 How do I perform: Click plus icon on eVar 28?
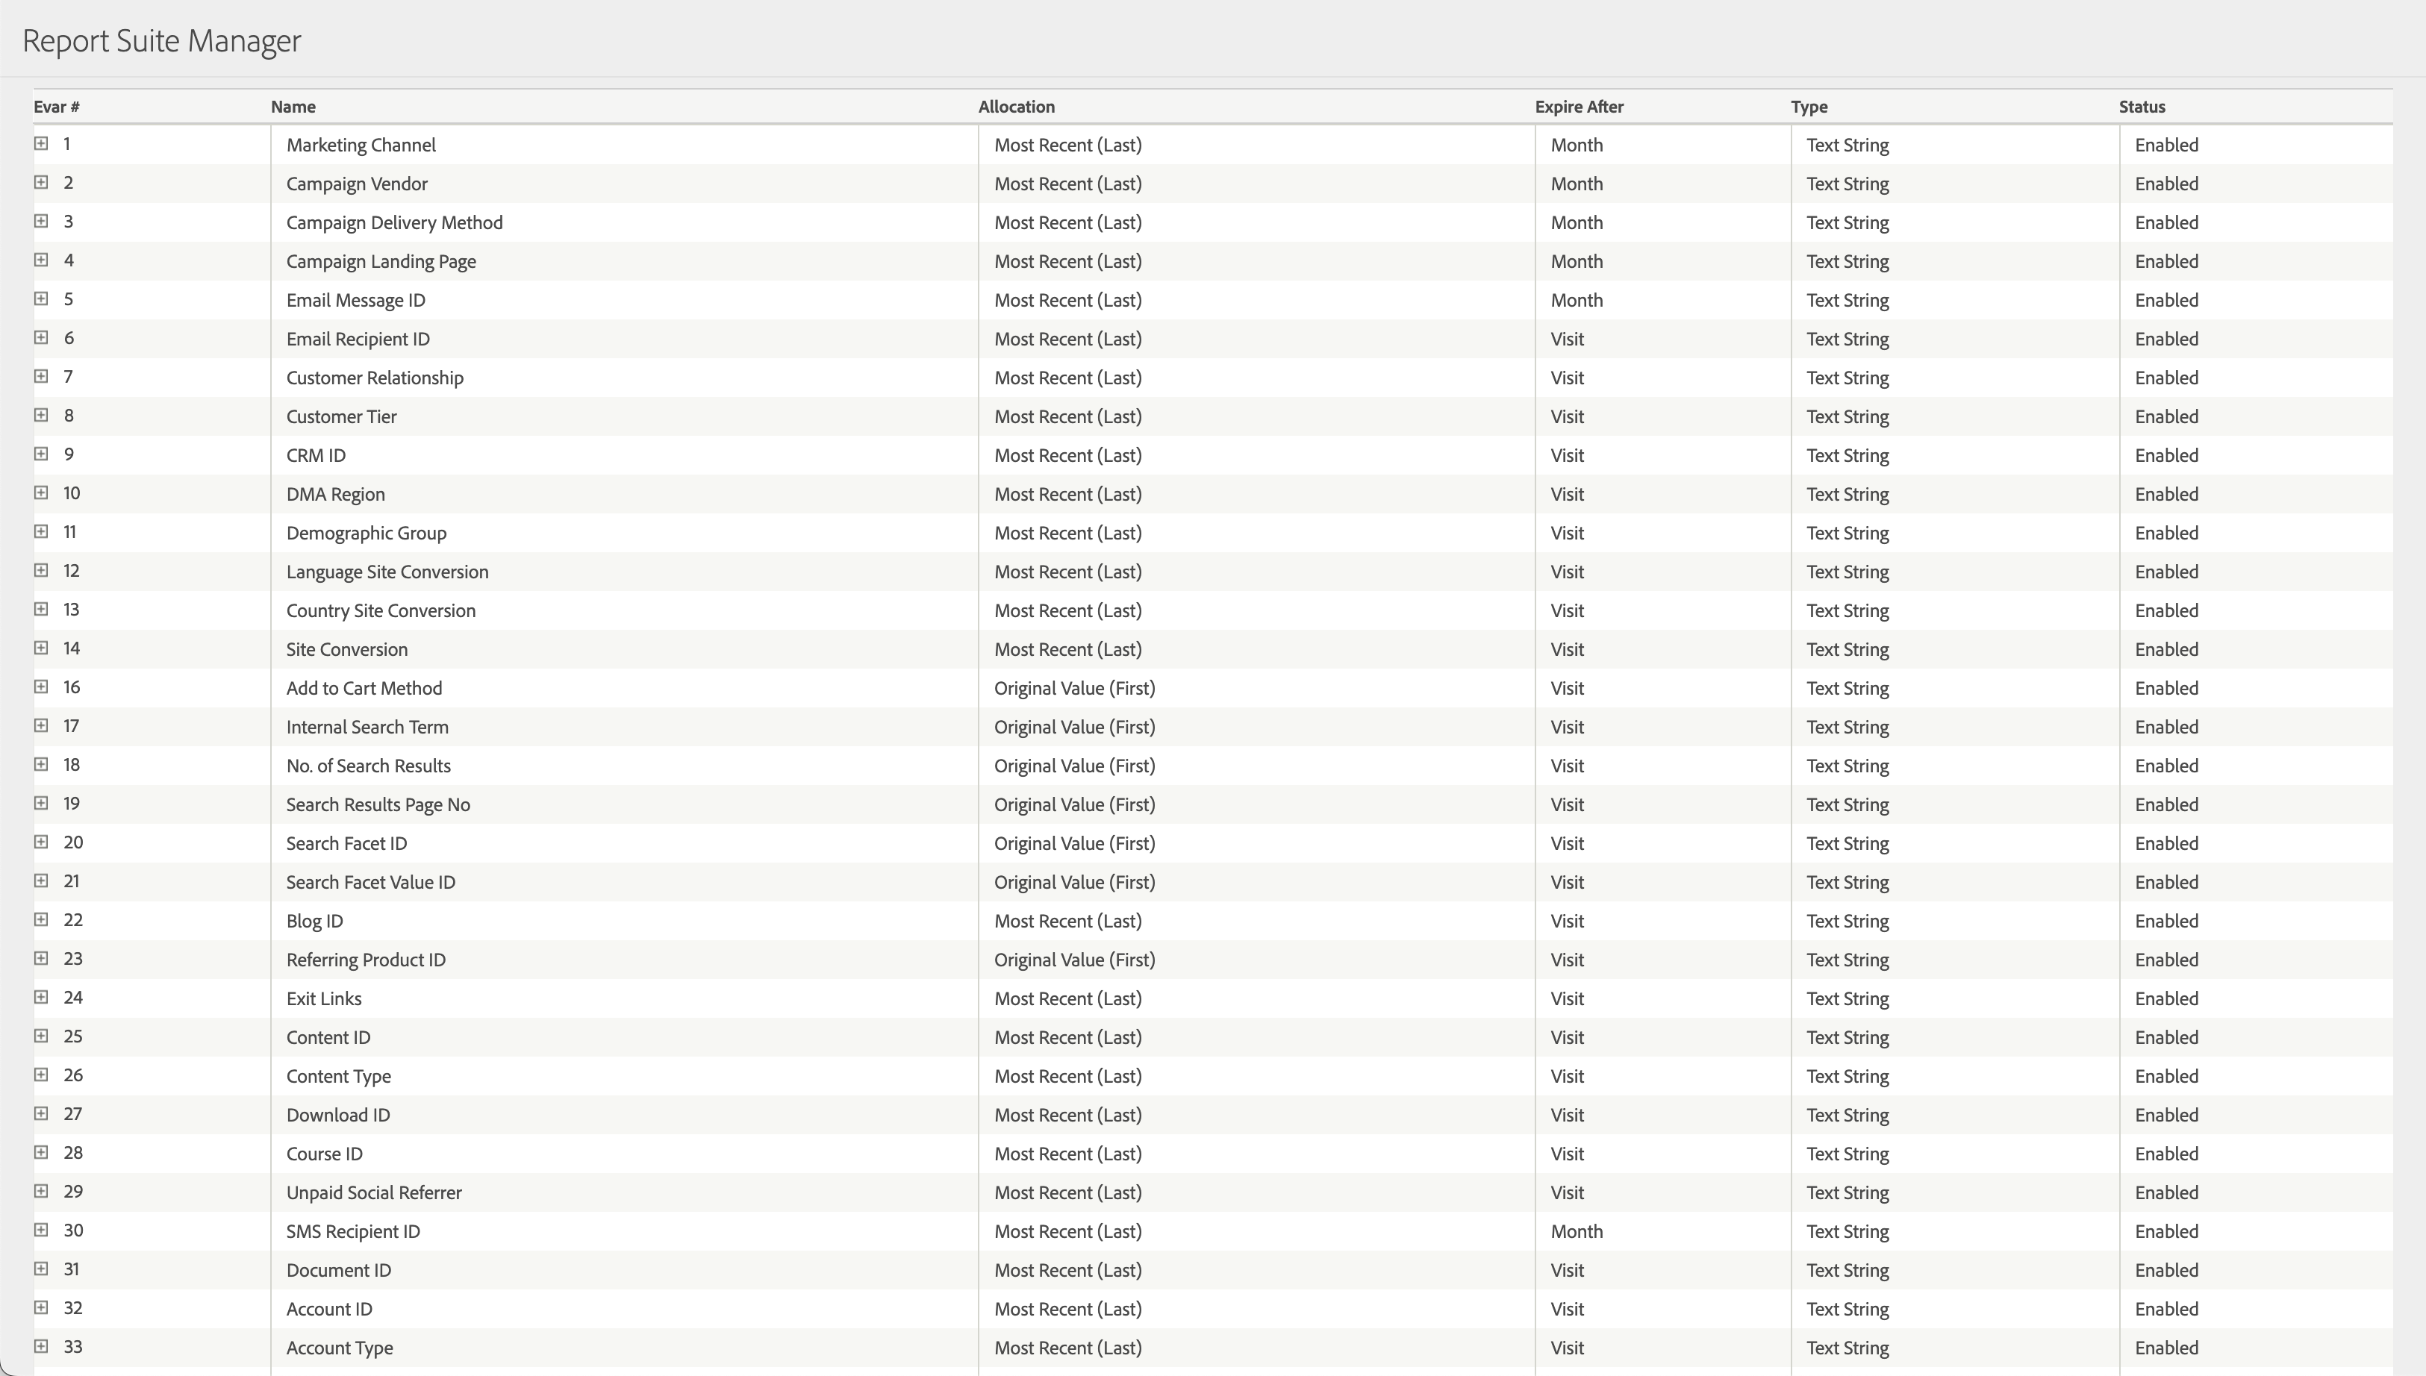(x=40, y=1152)
